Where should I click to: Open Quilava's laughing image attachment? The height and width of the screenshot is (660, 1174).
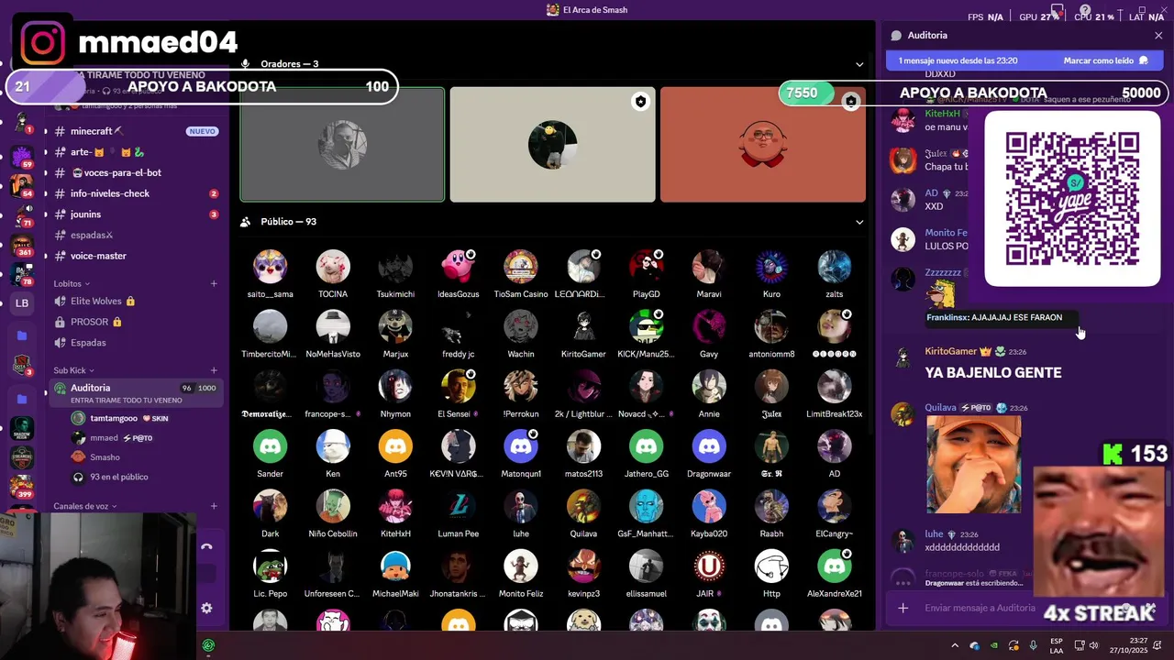[x=973, y=464]
